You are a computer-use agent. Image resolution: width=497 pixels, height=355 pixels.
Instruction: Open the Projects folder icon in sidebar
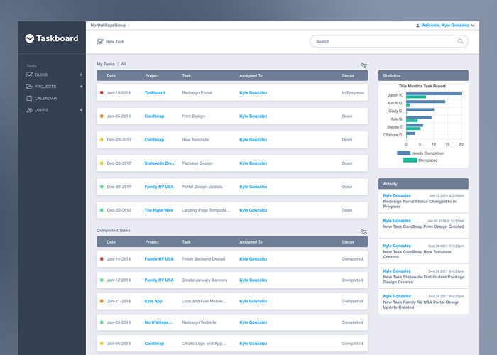coord(30,86)
